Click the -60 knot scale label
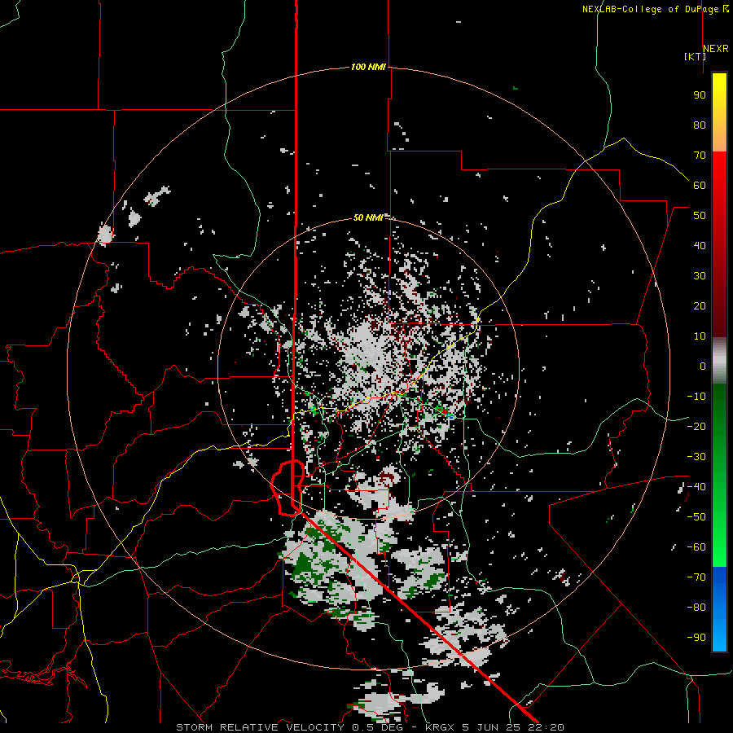Viewport: 733px width, 733px height. pos(696,547)
